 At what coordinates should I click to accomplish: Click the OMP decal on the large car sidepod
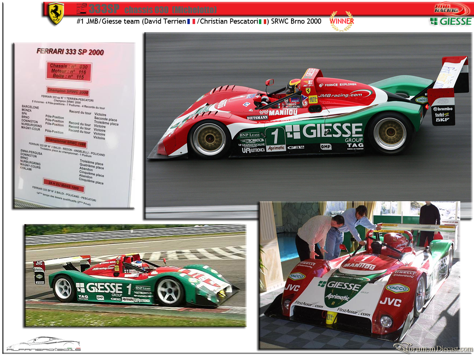click(x=326, y=147)
